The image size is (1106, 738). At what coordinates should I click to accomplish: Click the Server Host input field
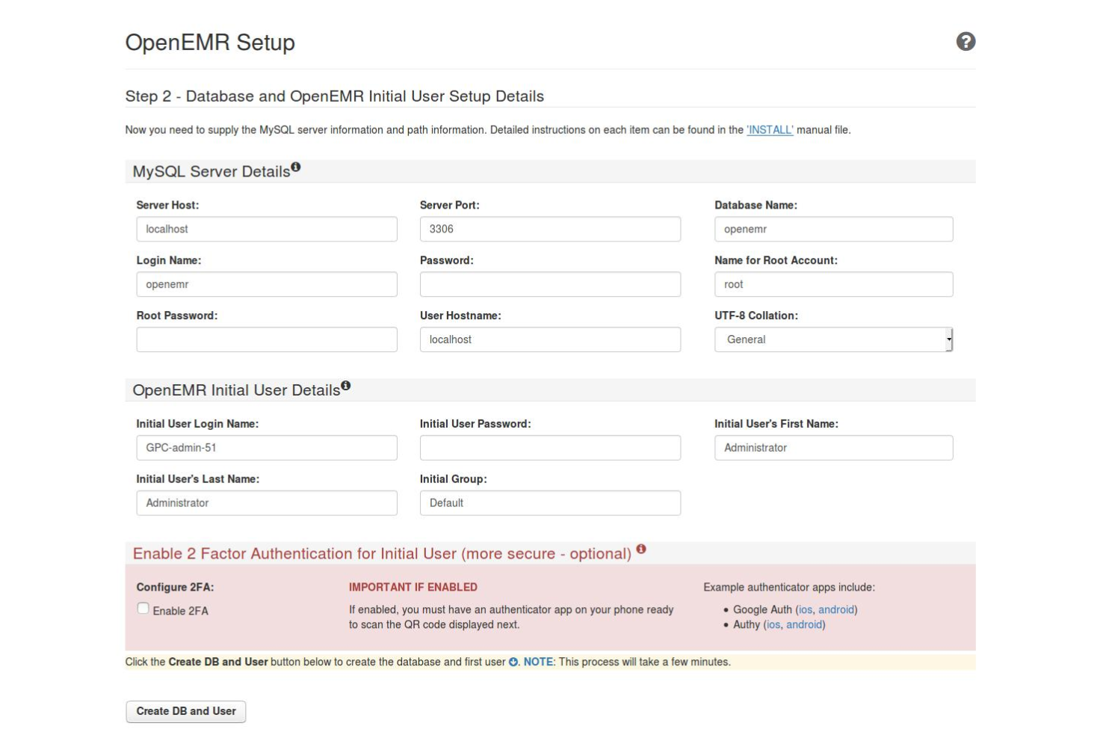(x=267, y=229)
